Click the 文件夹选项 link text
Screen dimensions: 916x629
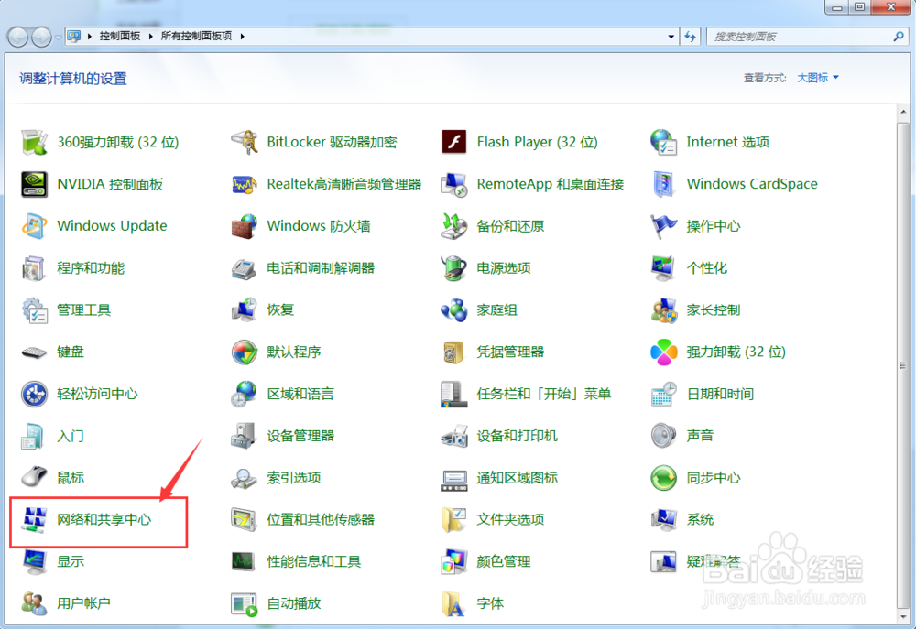(x=510, y=520)
